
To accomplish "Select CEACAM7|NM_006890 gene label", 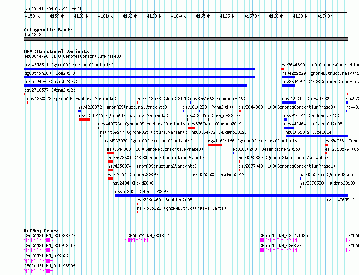I will (280, 246).
